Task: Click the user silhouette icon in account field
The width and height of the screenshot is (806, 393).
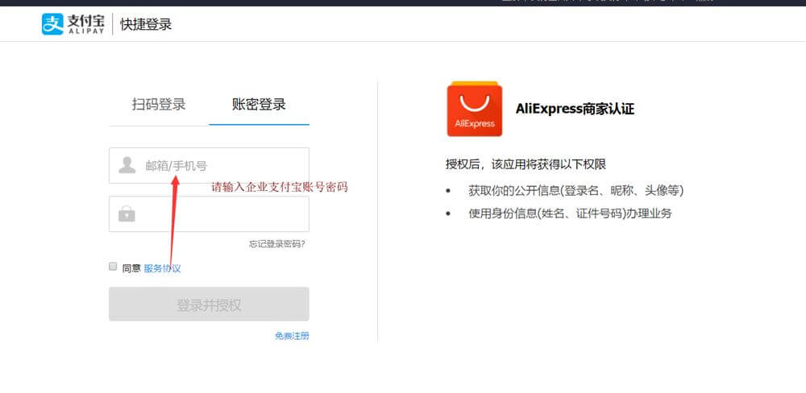Action: [x=127, y=166]
